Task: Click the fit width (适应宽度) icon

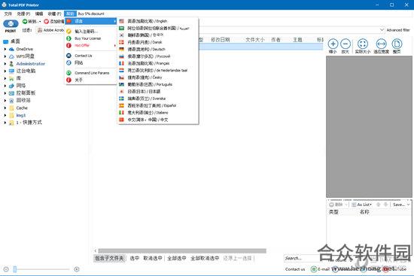Action: (x=382, y=44)
